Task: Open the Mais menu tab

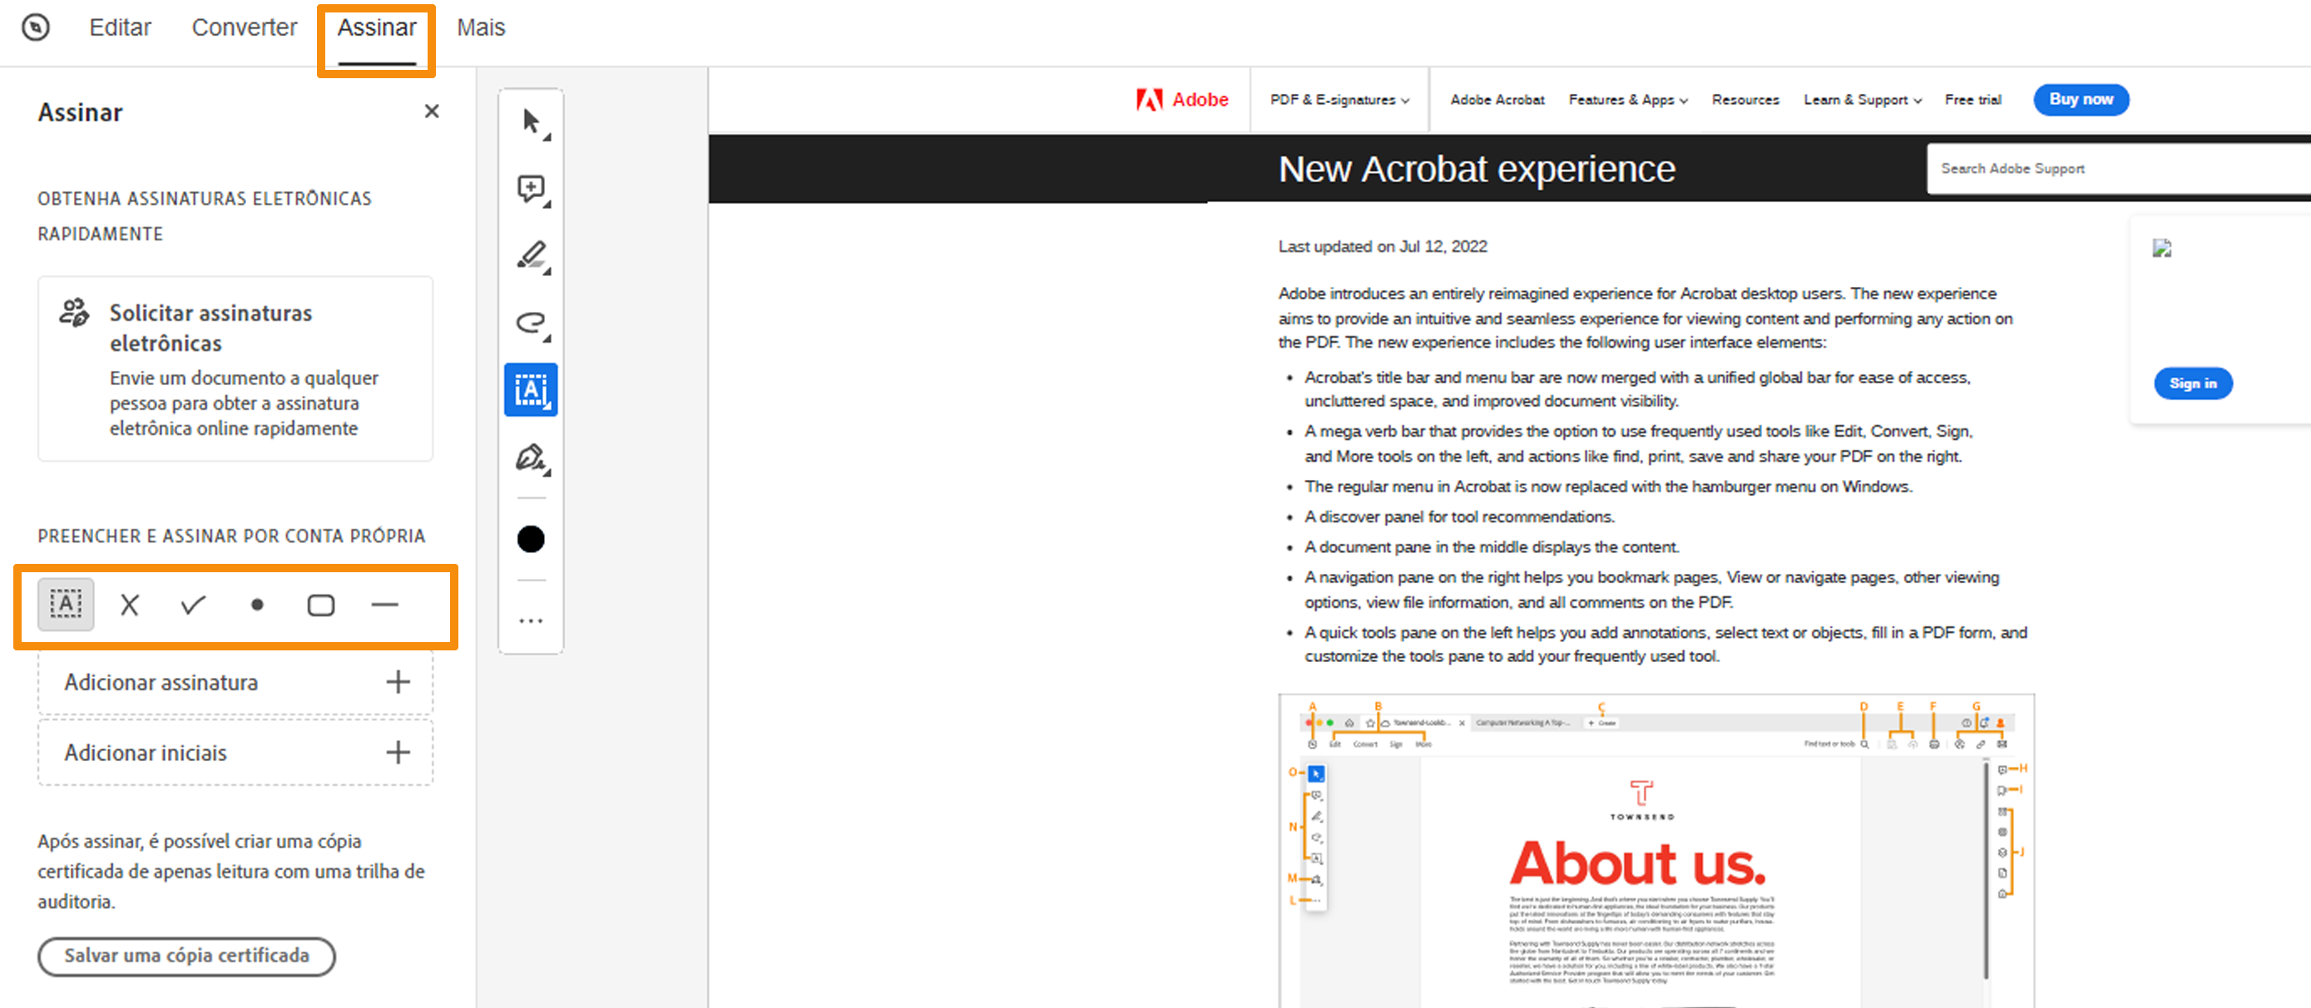Action: pyautogui.click(x=481, y=27)
